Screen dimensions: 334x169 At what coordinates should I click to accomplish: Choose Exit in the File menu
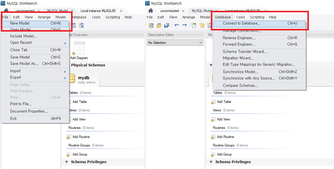point(35,118)
